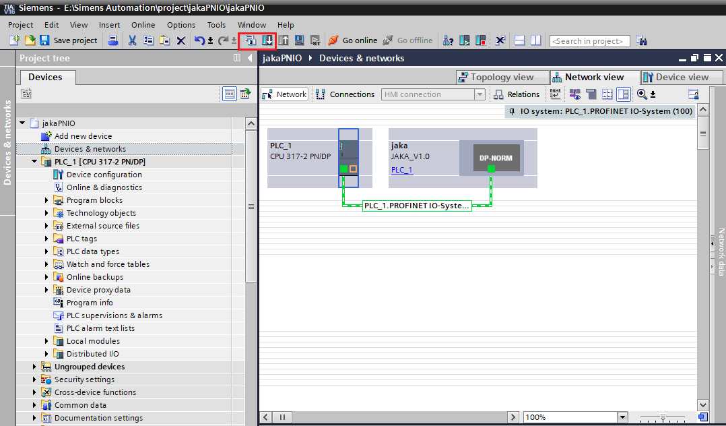
Task: Click the Upload from device icon
Action: [284, 40]
